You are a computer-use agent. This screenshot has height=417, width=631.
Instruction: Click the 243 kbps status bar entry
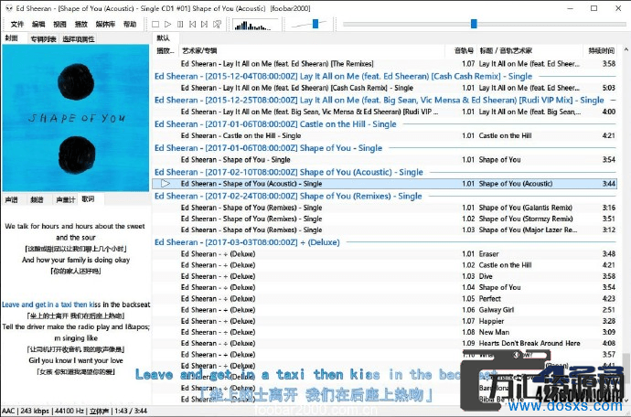[33, 411]
